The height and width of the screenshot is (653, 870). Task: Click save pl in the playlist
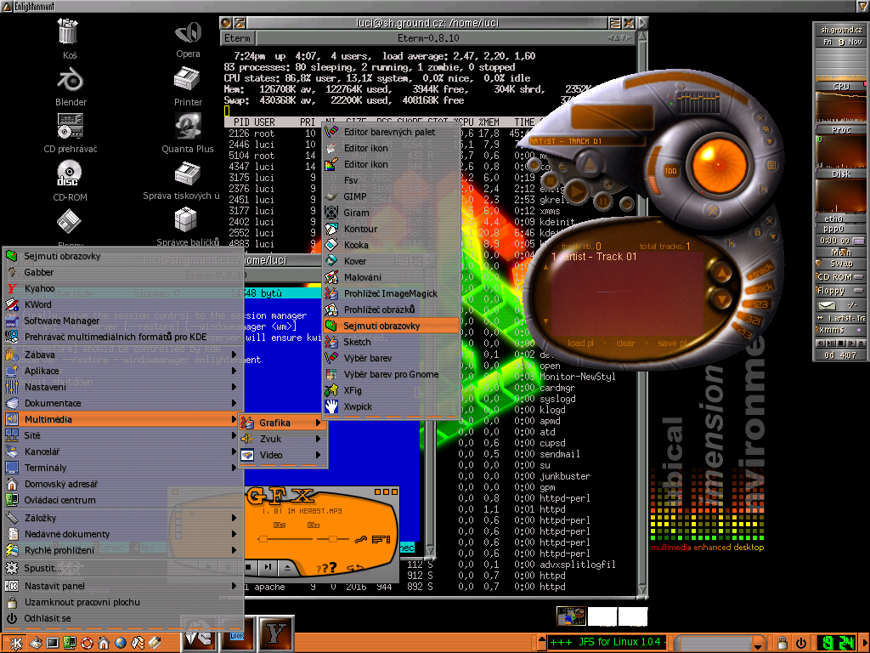[x=672, y=344]
